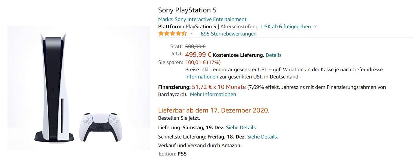
Task: Click the PlayStation 5 console product image
Action: click(x=55, y=87)
